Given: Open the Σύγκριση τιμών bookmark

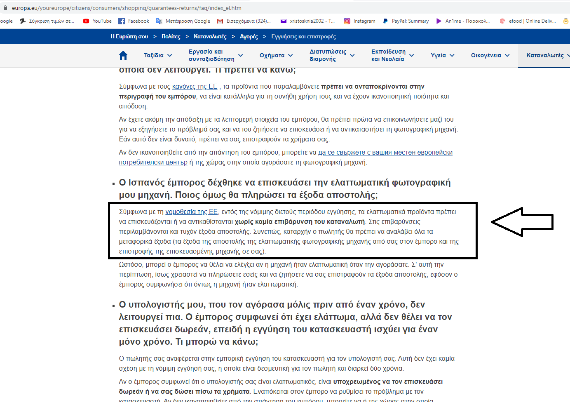Looking at the screenshot, I should pos(47,21).
